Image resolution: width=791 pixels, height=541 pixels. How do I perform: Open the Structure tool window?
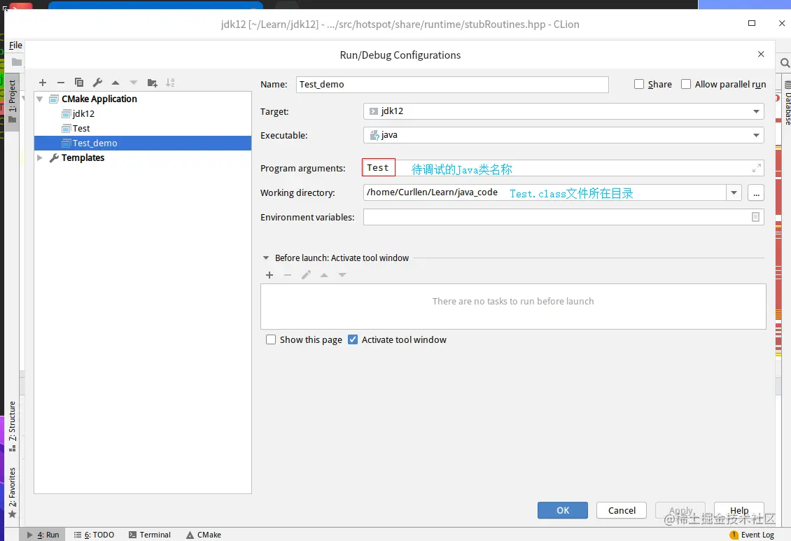pos(12,426)
